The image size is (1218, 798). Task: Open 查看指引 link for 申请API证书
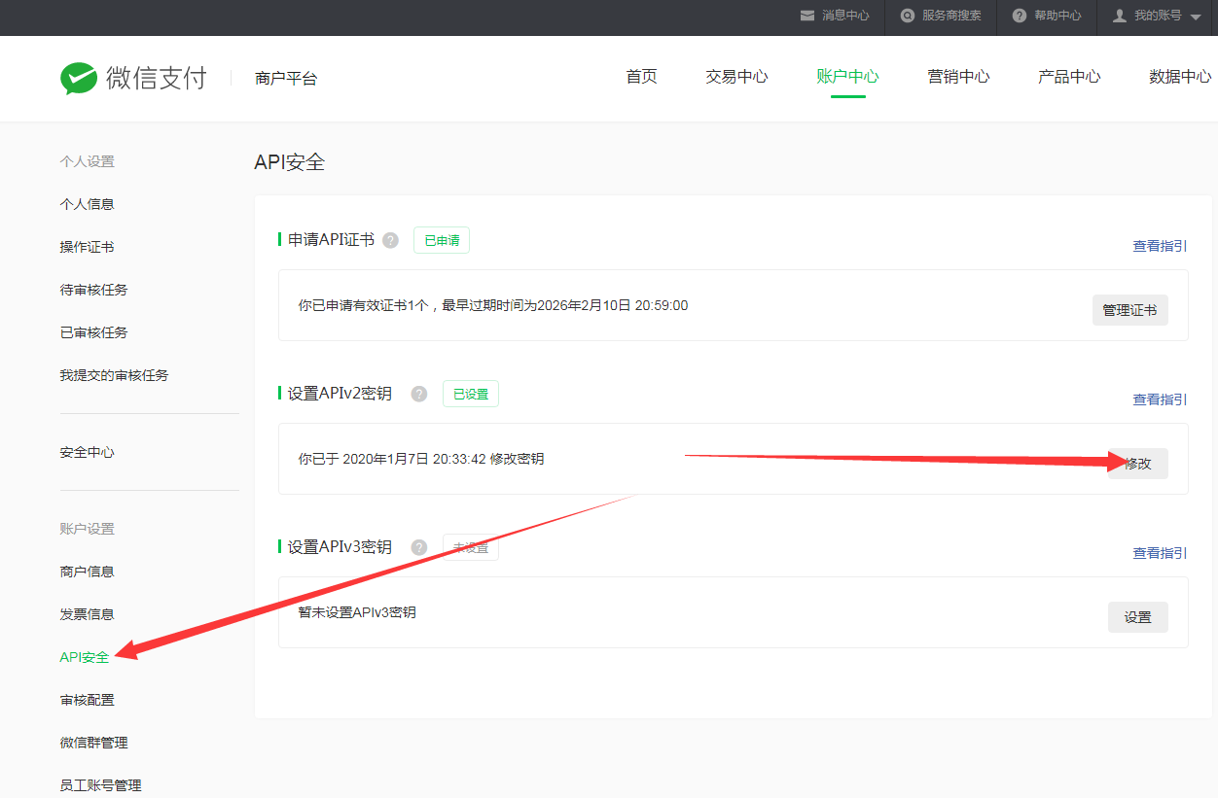[1160, 247]
